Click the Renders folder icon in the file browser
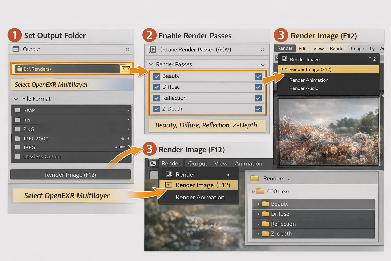391x261 pixels. pyautogui.click(x=255, y=178)
